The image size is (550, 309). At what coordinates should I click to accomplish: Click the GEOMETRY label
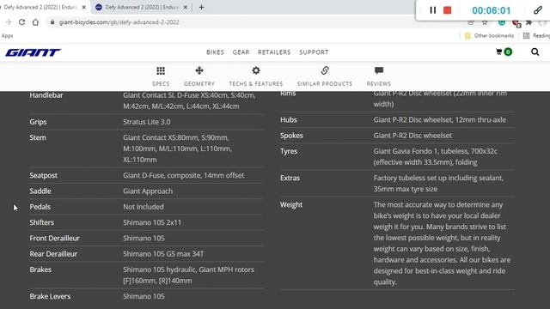pos(199,84)
